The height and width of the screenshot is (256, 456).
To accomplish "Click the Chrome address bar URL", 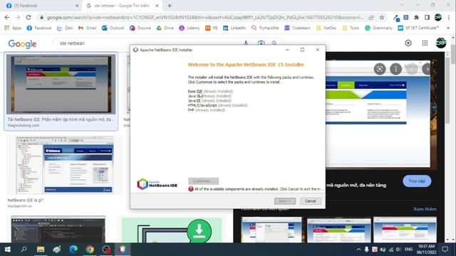I will 204,17.
